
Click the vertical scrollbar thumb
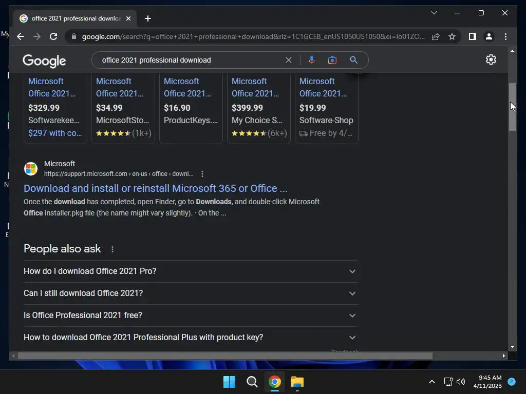tap(512, 107)
